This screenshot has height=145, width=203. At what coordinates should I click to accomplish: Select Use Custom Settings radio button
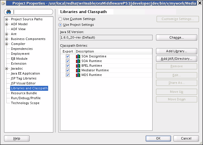60,19
